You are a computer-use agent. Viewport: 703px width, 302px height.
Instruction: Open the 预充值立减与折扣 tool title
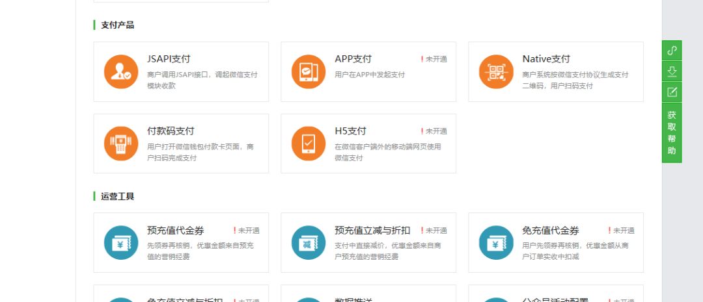(372, 231)
